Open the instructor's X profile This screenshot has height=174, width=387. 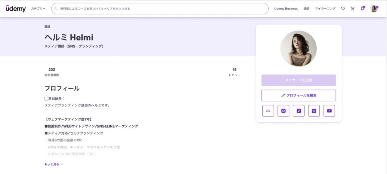[314, 111]
